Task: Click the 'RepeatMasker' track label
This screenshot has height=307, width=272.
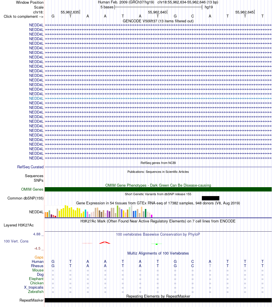Action: (x=31, y=300)
